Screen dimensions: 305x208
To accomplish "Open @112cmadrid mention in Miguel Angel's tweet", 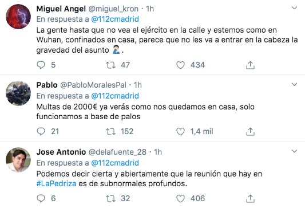I will pyautogui.click(x=115, y=19).
